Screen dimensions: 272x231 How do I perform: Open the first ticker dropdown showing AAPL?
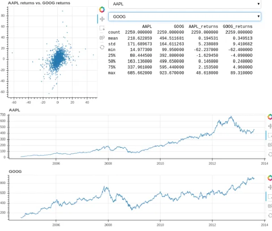pyautogui.click(x=185, y=4)
